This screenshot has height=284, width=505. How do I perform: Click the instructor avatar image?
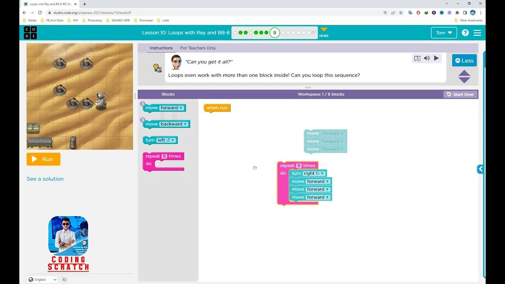click(x=176, y=62)
